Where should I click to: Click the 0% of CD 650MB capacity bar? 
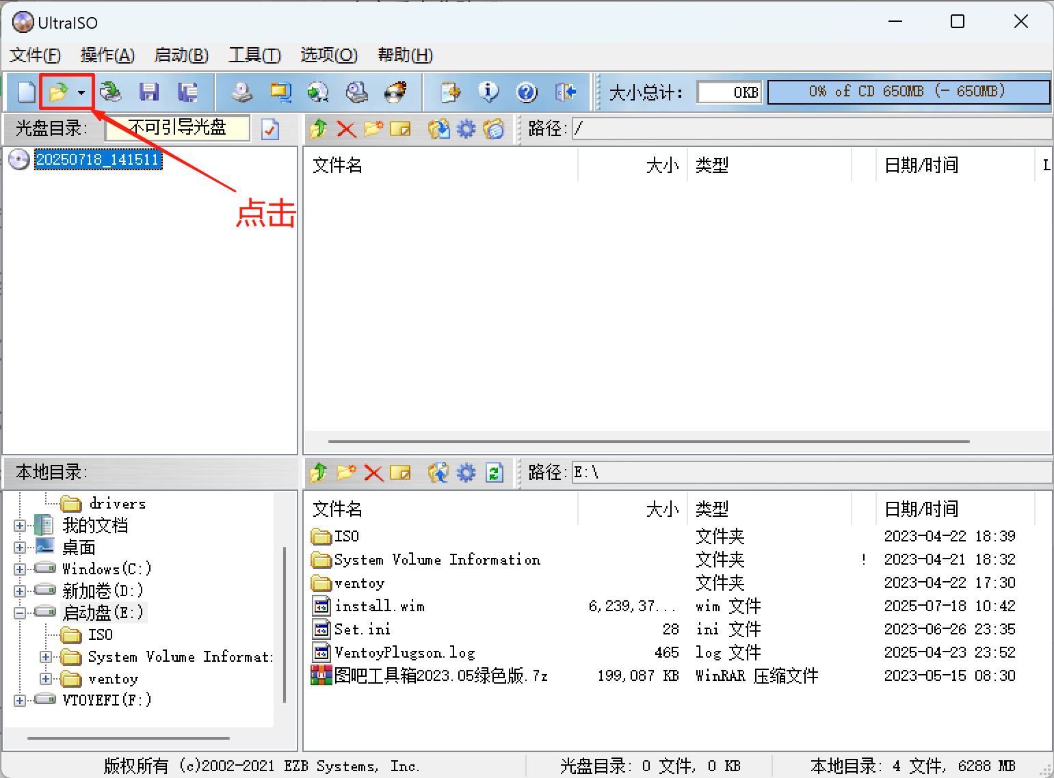click(908, 92)
